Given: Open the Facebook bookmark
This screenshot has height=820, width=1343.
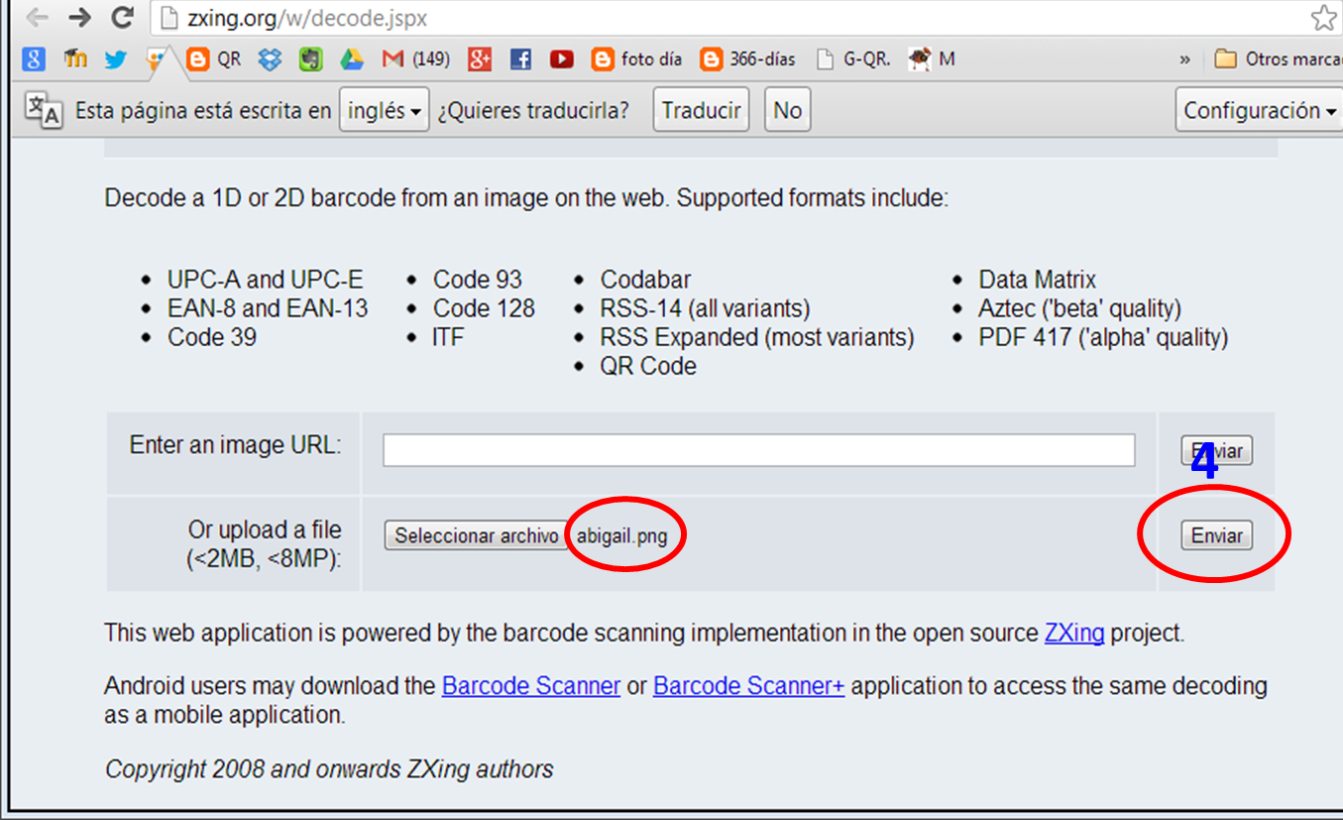Looking at the screenshot, I should click(x=520, y=59).
